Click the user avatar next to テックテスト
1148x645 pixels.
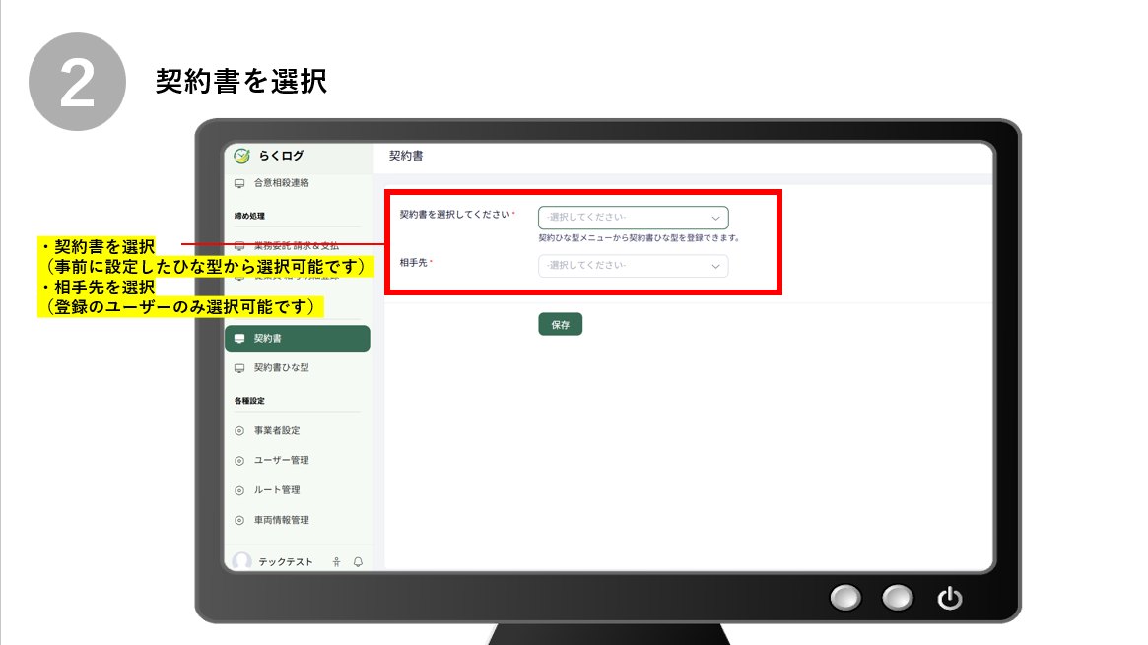(241, 561)
